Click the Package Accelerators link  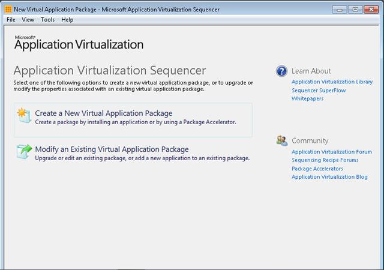click(317, 169)
